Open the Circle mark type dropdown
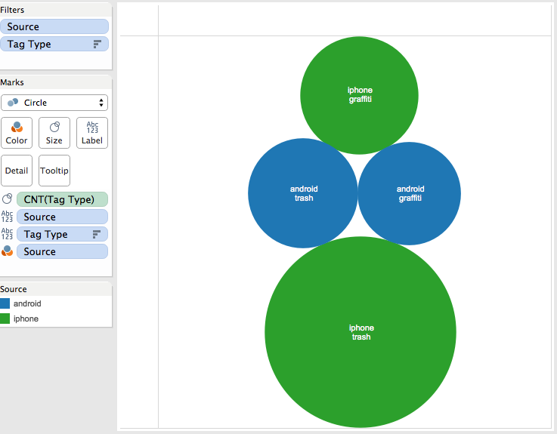Screen dimensions: 557x434 (54, 103)
